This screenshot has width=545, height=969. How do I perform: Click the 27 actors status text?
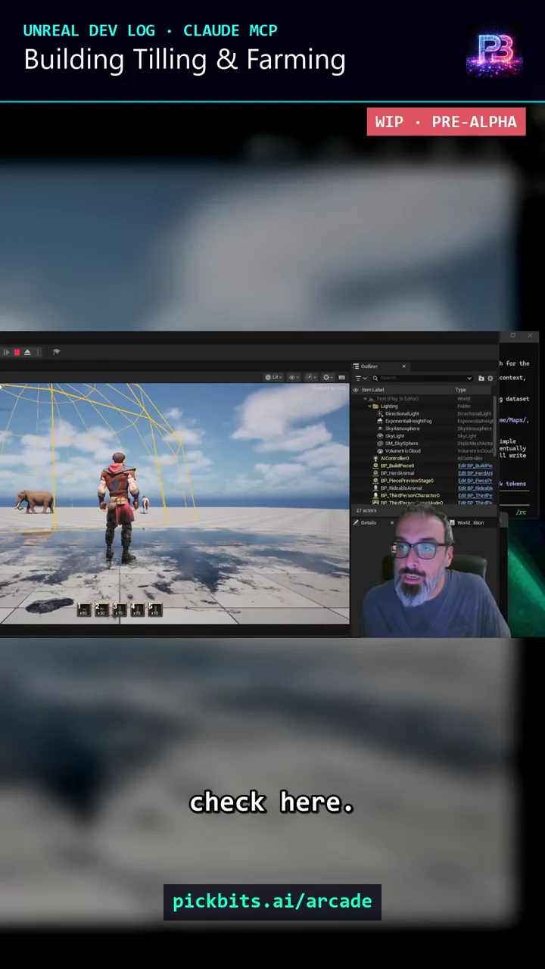pos(366,511)
